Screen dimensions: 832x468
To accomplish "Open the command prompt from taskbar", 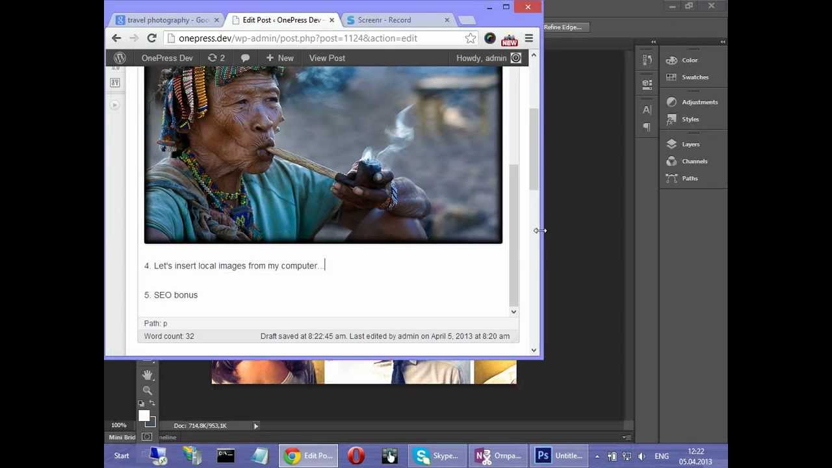I will point(226,456).
